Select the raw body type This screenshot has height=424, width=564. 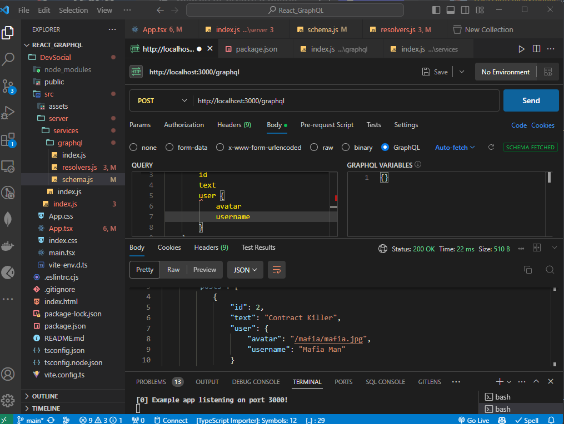(x=314, y=147)
